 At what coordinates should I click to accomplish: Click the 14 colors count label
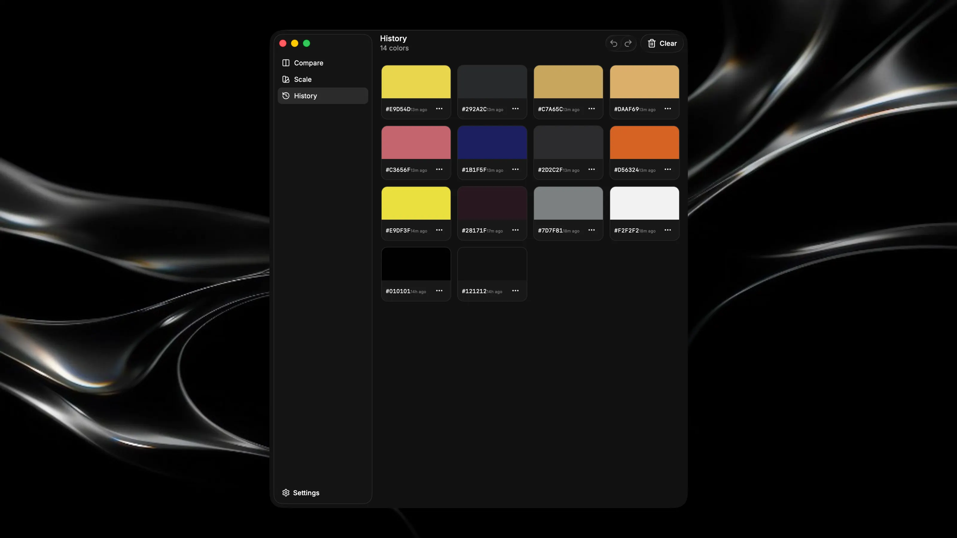click(394, 48)
